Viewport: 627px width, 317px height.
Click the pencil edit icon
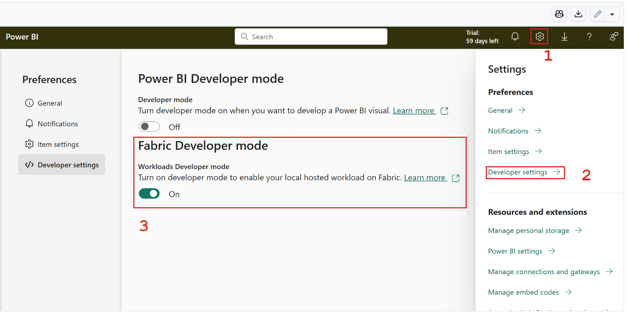tap(598, 14)
